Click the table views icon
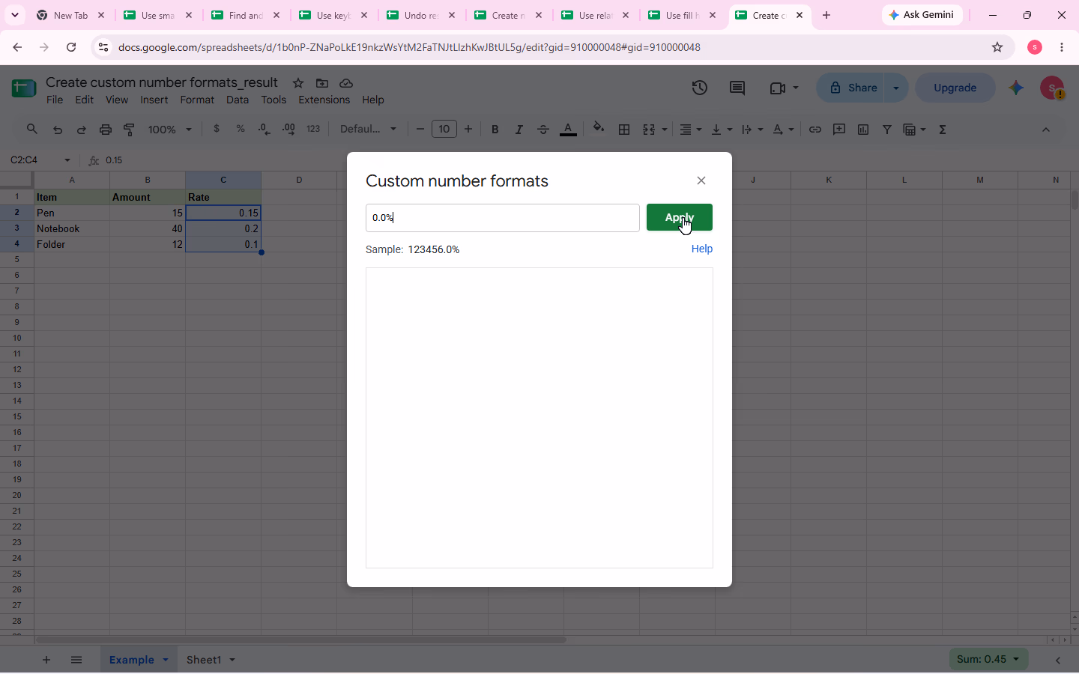 [x=910, y=130]
